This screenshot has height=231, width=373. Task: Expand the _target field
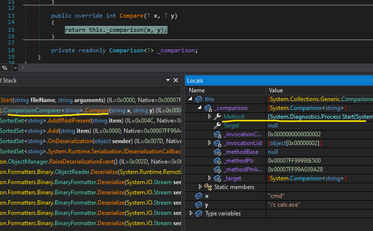pos(210,178)
